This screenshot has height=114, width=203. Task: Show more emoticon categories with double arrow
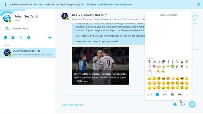pyautogui.click(x=187, y=95)
